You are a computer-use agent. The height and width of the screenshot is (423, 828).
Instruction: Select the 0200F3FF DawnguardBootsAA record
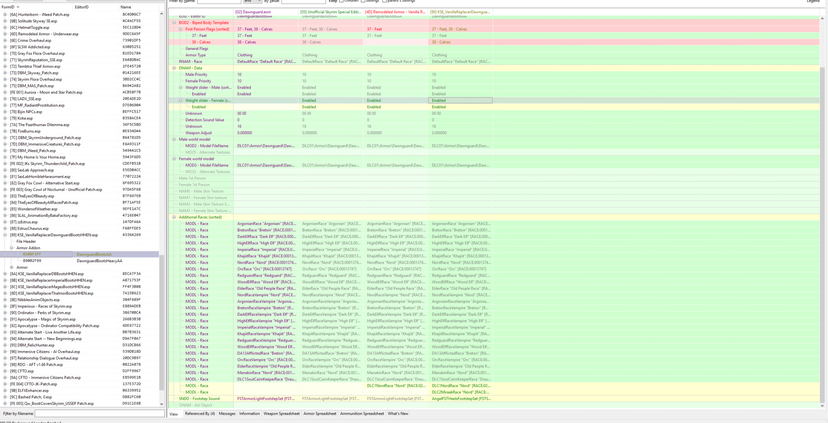tap(79, 254)
